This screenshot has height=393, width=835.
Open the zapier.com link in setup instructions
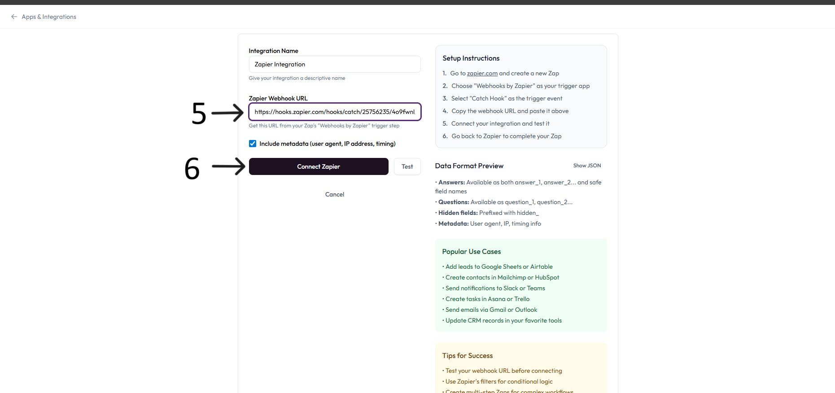(482, 73)
